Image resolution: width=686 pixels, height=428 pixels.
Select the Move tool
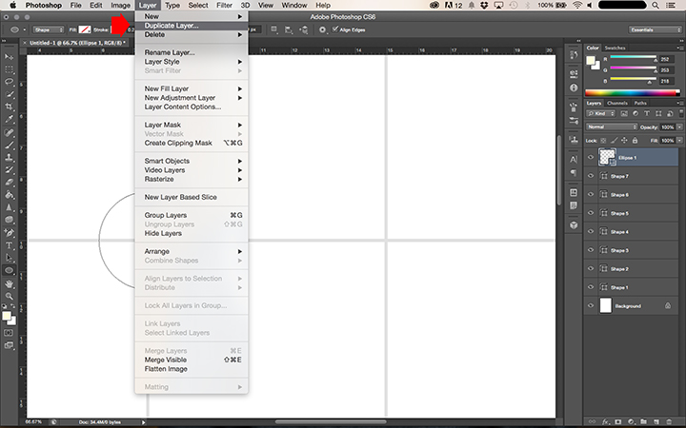pos(9,57)
